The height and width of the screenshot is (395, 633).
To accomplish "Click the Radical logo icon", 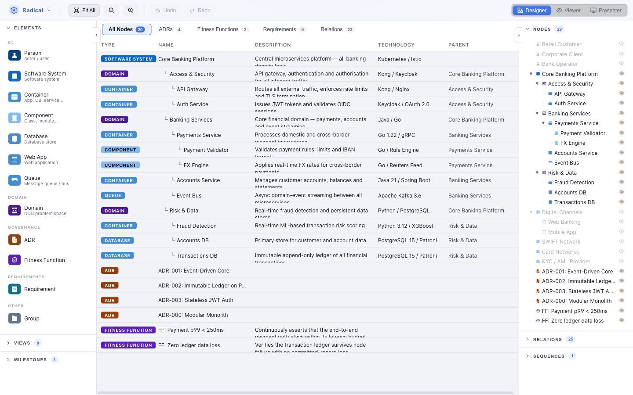I will pos(14,11).
